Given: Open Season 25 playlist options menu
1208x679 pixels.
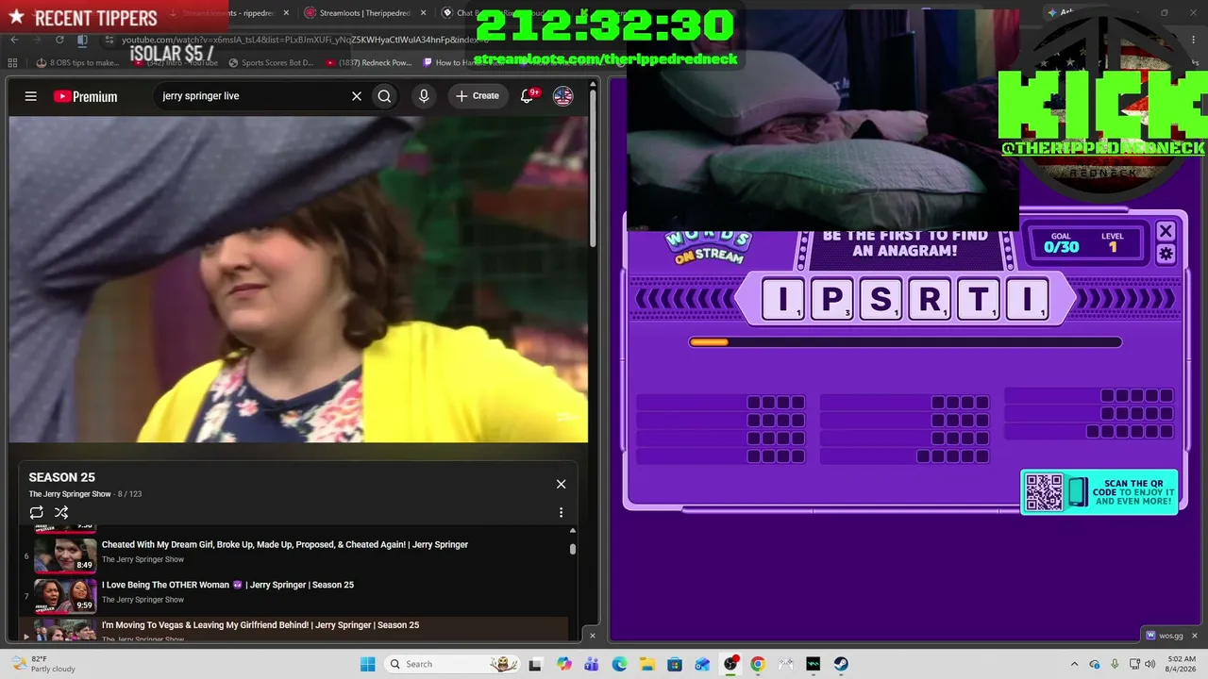Looking at the screenshot, I should (561, 512).
